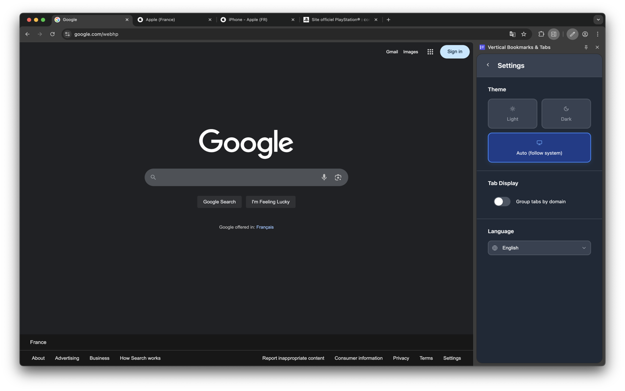Close the Google tab
The height and width of the screenshot is (391, 625).
click(x=127, y=20)
